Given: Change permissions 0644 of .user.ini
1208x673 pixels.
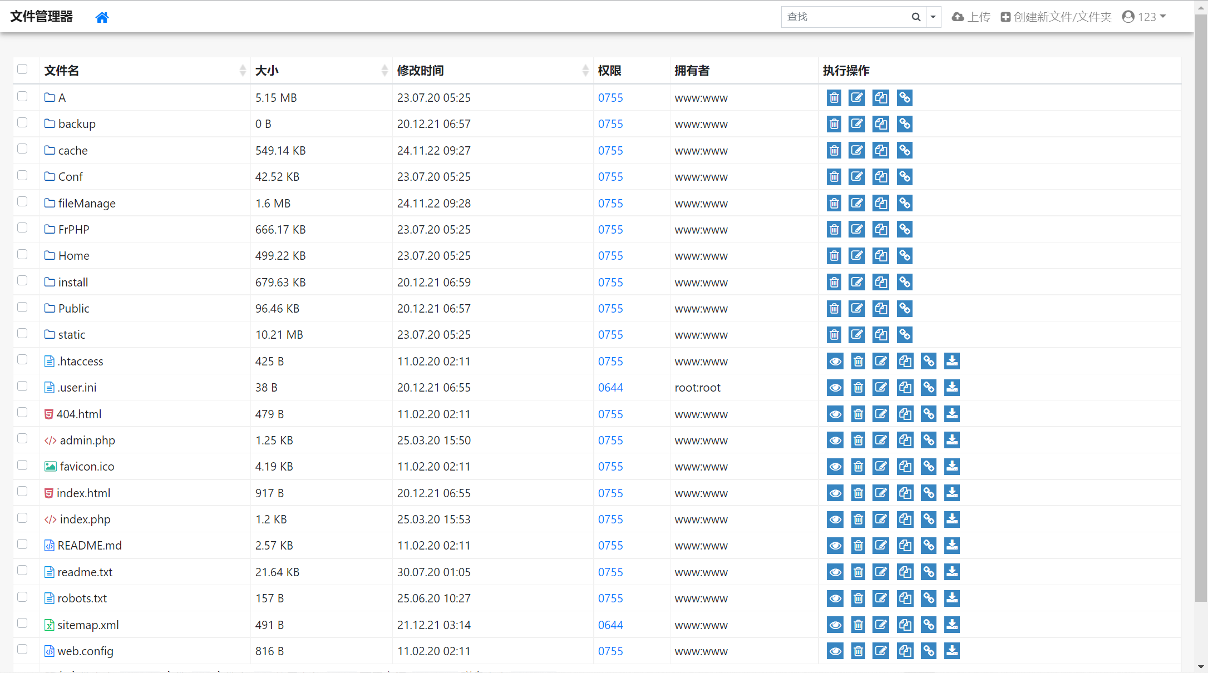Looking at the screenshot, I should click(610, 388).
